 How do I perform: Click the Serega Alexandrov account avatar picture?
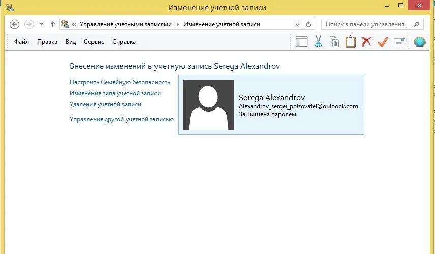(x=209, y=104)
